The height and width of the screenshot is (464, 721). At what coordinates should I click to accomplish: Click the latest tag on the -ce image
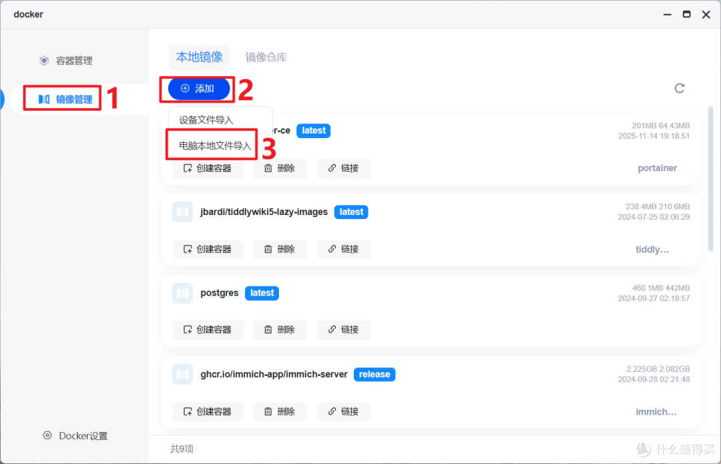tap(313, 131)
